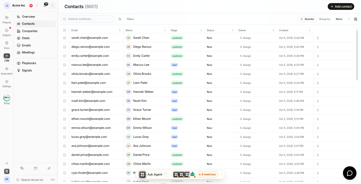This screenshot has height=184, width=361.
Task: Click the Search contacts field
Action: click(87, 19)
